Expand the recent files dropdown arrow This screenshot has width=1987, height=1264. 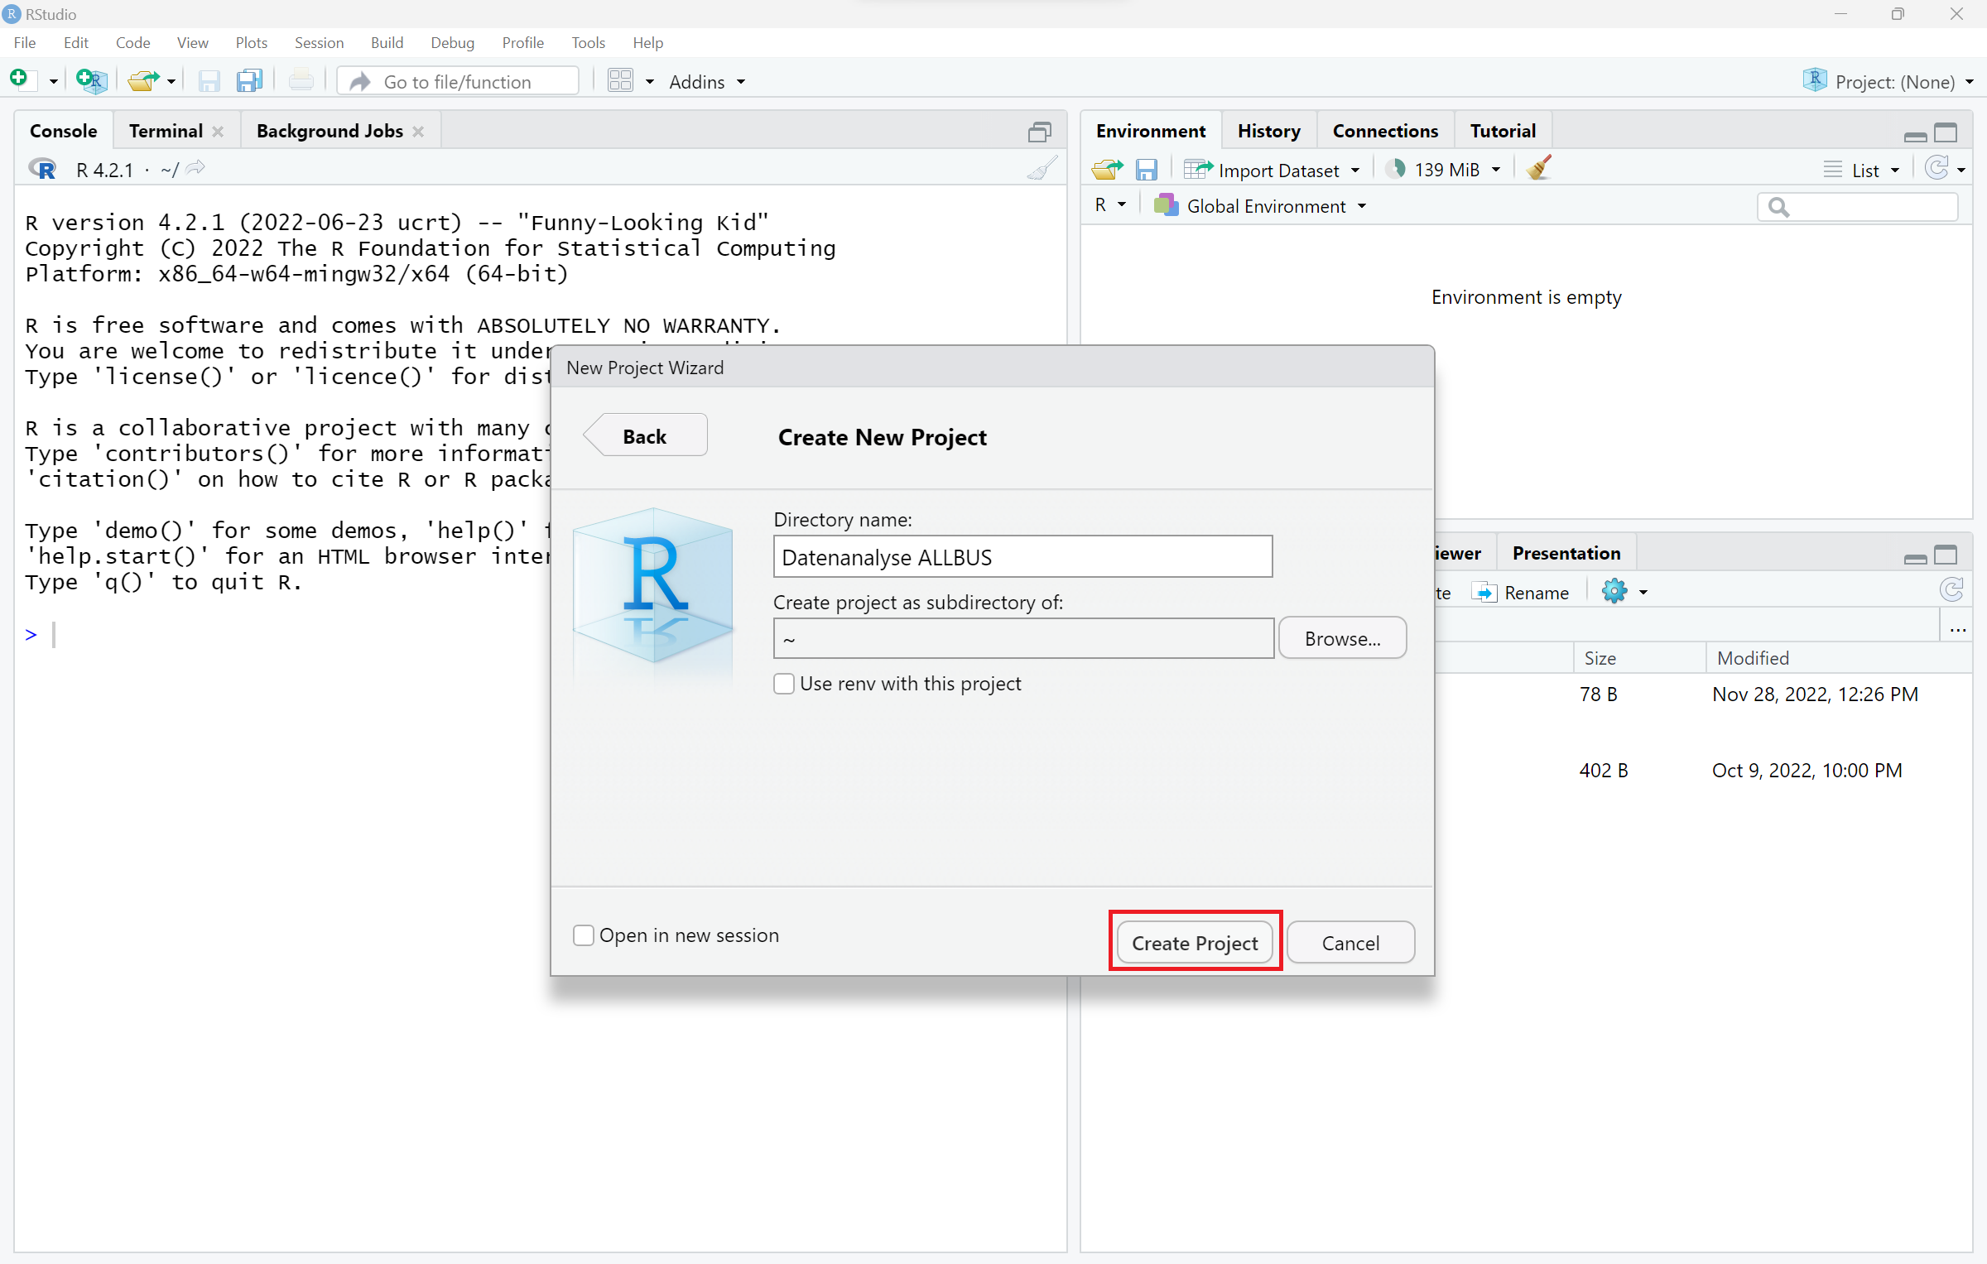click(x=171, y=82)
